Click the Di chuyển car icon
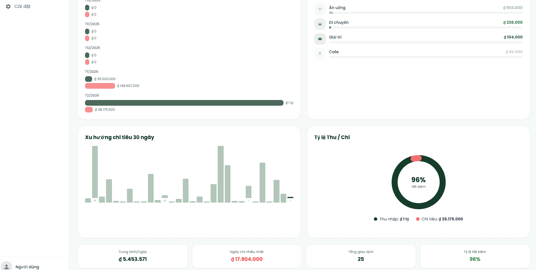Screen dimensions: 536x270 pyautogui.click(x=320, y=24)
